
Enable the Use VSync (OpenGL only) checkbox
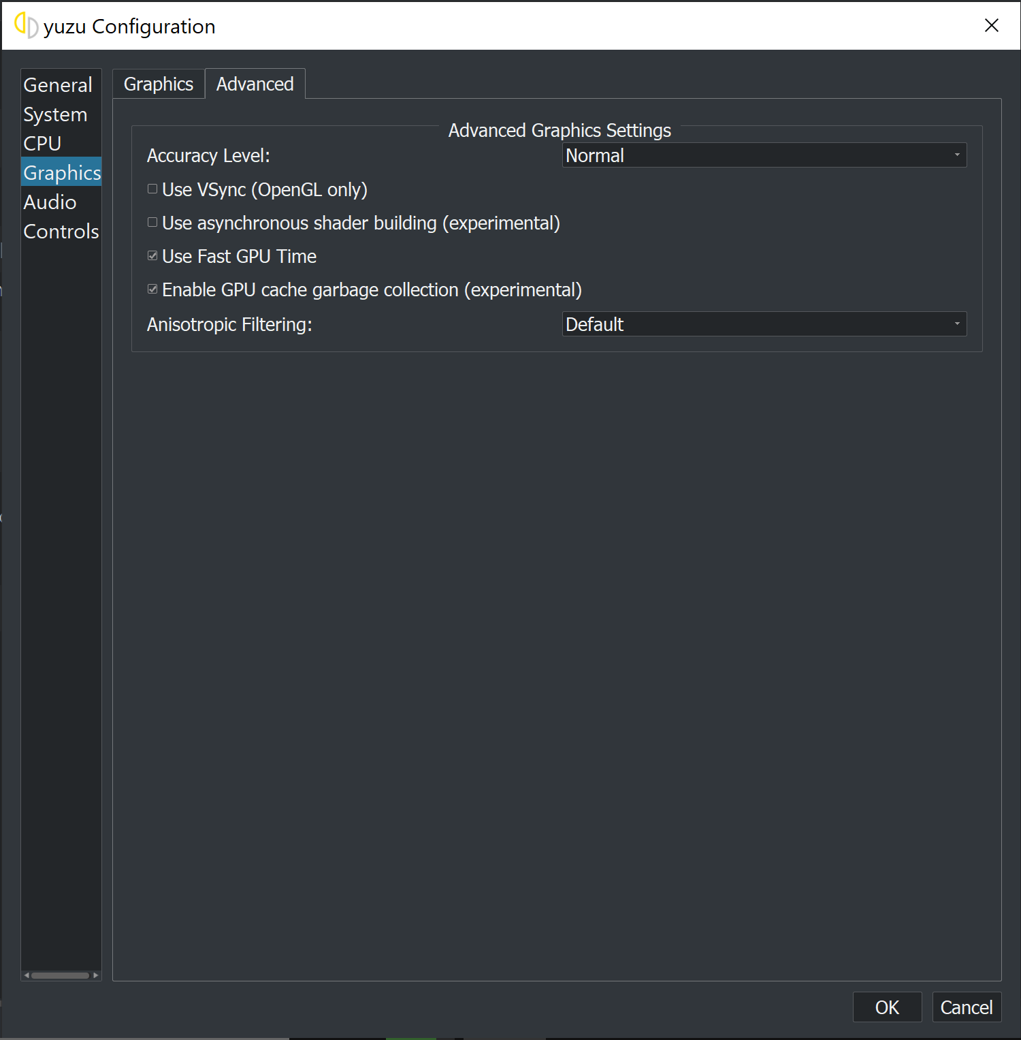152,189
